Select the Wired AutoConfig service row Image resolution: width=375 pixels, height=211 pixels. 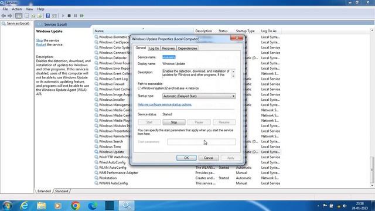click(x=112, y=162)
